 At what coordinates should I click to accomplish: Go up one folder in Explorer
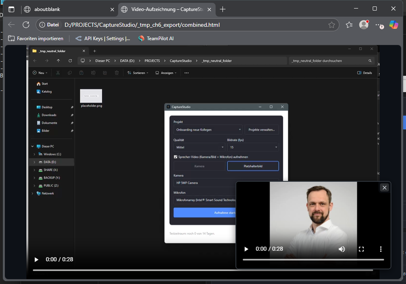tap(58, 61)
